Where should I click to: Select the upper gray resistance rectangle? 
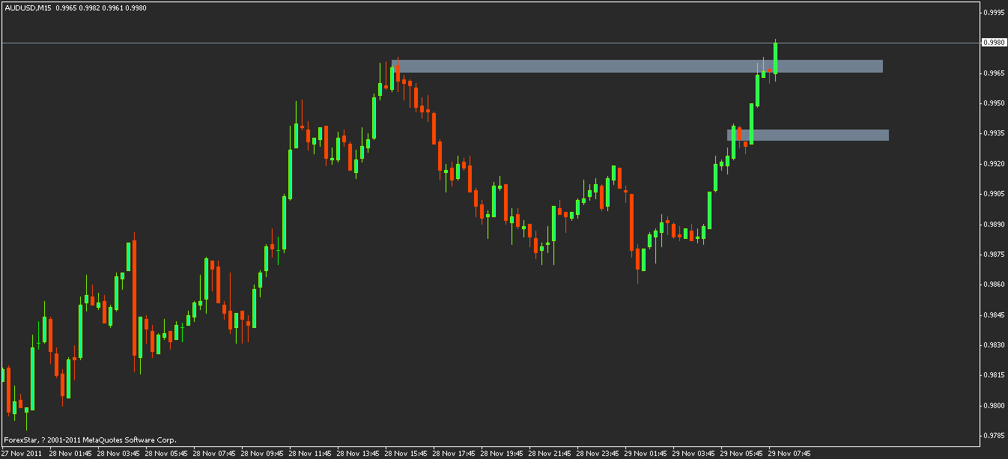637,66
